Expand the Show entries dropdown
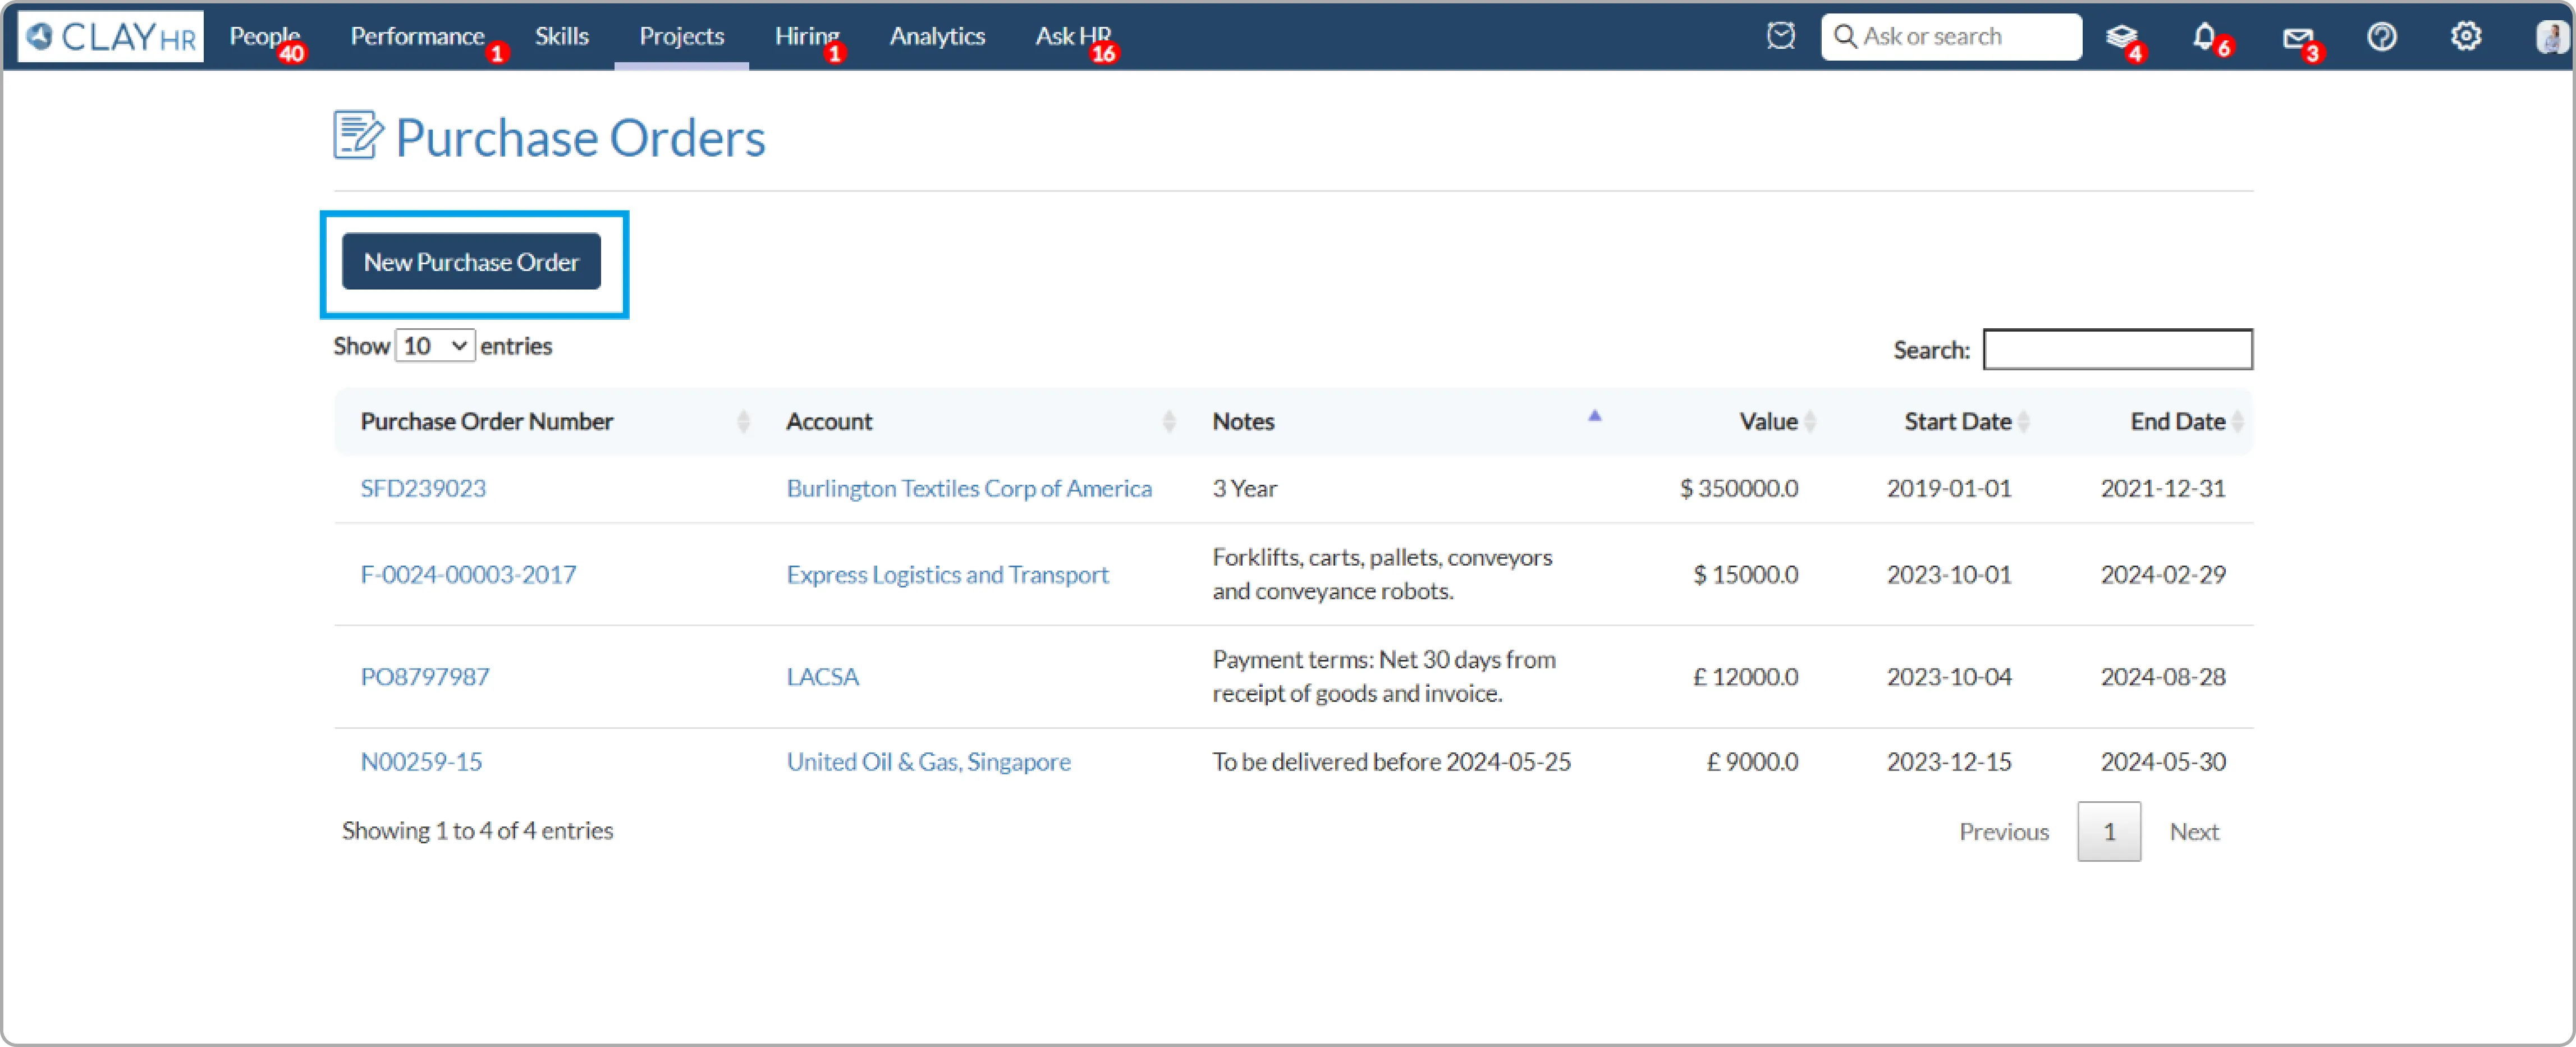The image size is (2576, 1047). click(x=435, y=346)
